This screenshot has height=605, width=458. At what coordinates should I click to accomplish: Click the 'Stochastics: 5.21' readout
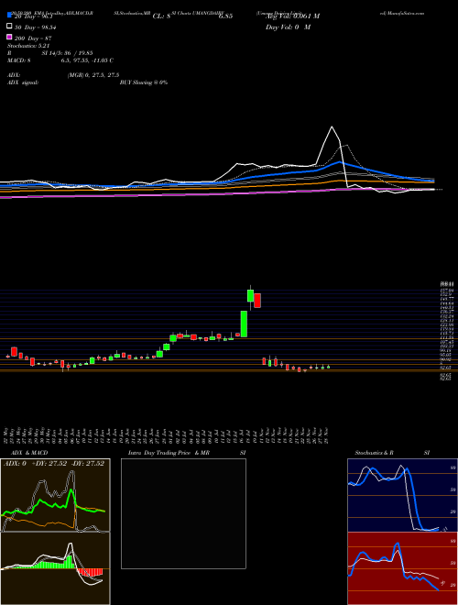[28, 46]
